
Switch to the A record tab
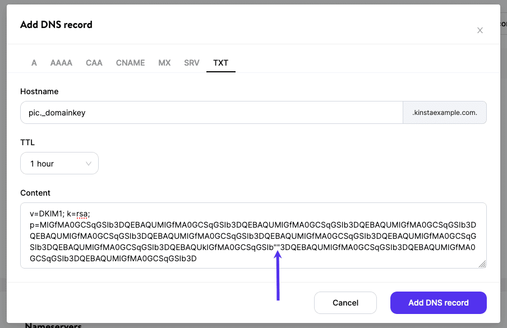click(34, 63)
